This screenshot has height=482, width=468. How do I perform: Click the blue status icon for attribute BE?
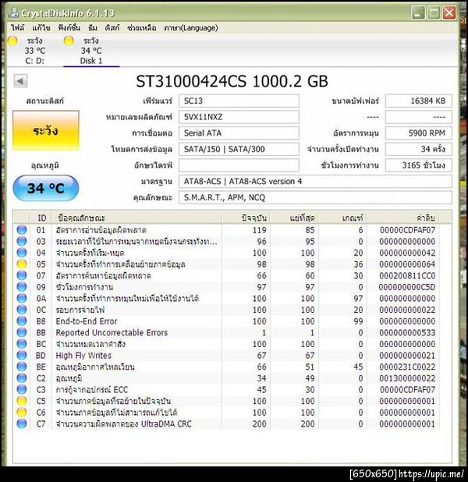tap(22, 367)
